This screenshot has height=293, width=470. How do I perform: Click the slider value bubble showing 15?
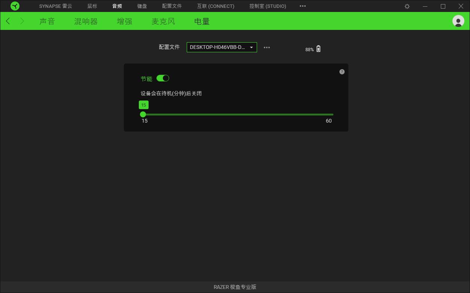pos(144,105)
